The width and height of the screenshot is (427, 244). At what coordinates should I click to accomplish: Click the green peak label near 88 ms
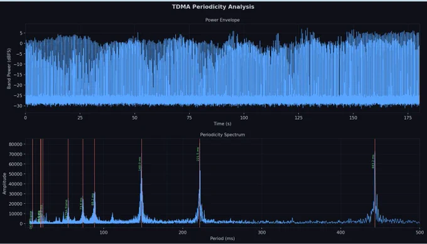coord(92,199)
